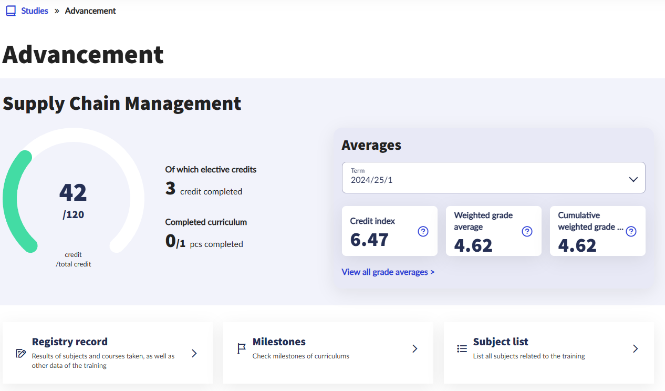The width and height of the screenshot is (665, 391).
Task: Open the Credit index help icon
Action: point(423,231)
